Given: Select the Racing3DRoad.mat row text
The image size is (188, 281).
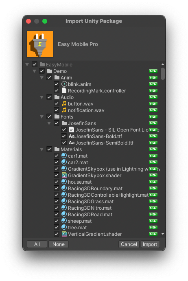Looking at the screenshot, I should click(x=90, y=214).
